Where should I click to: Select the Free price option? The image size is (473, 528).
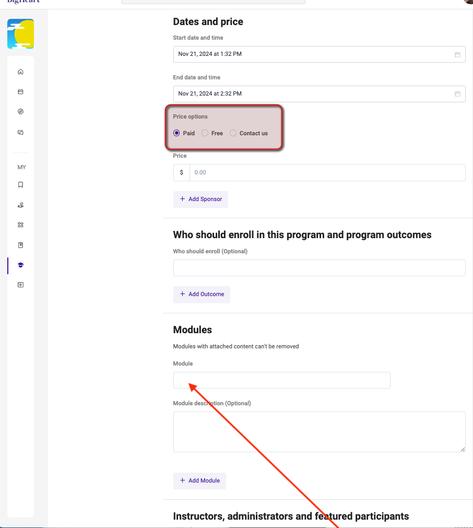[205, 133]
